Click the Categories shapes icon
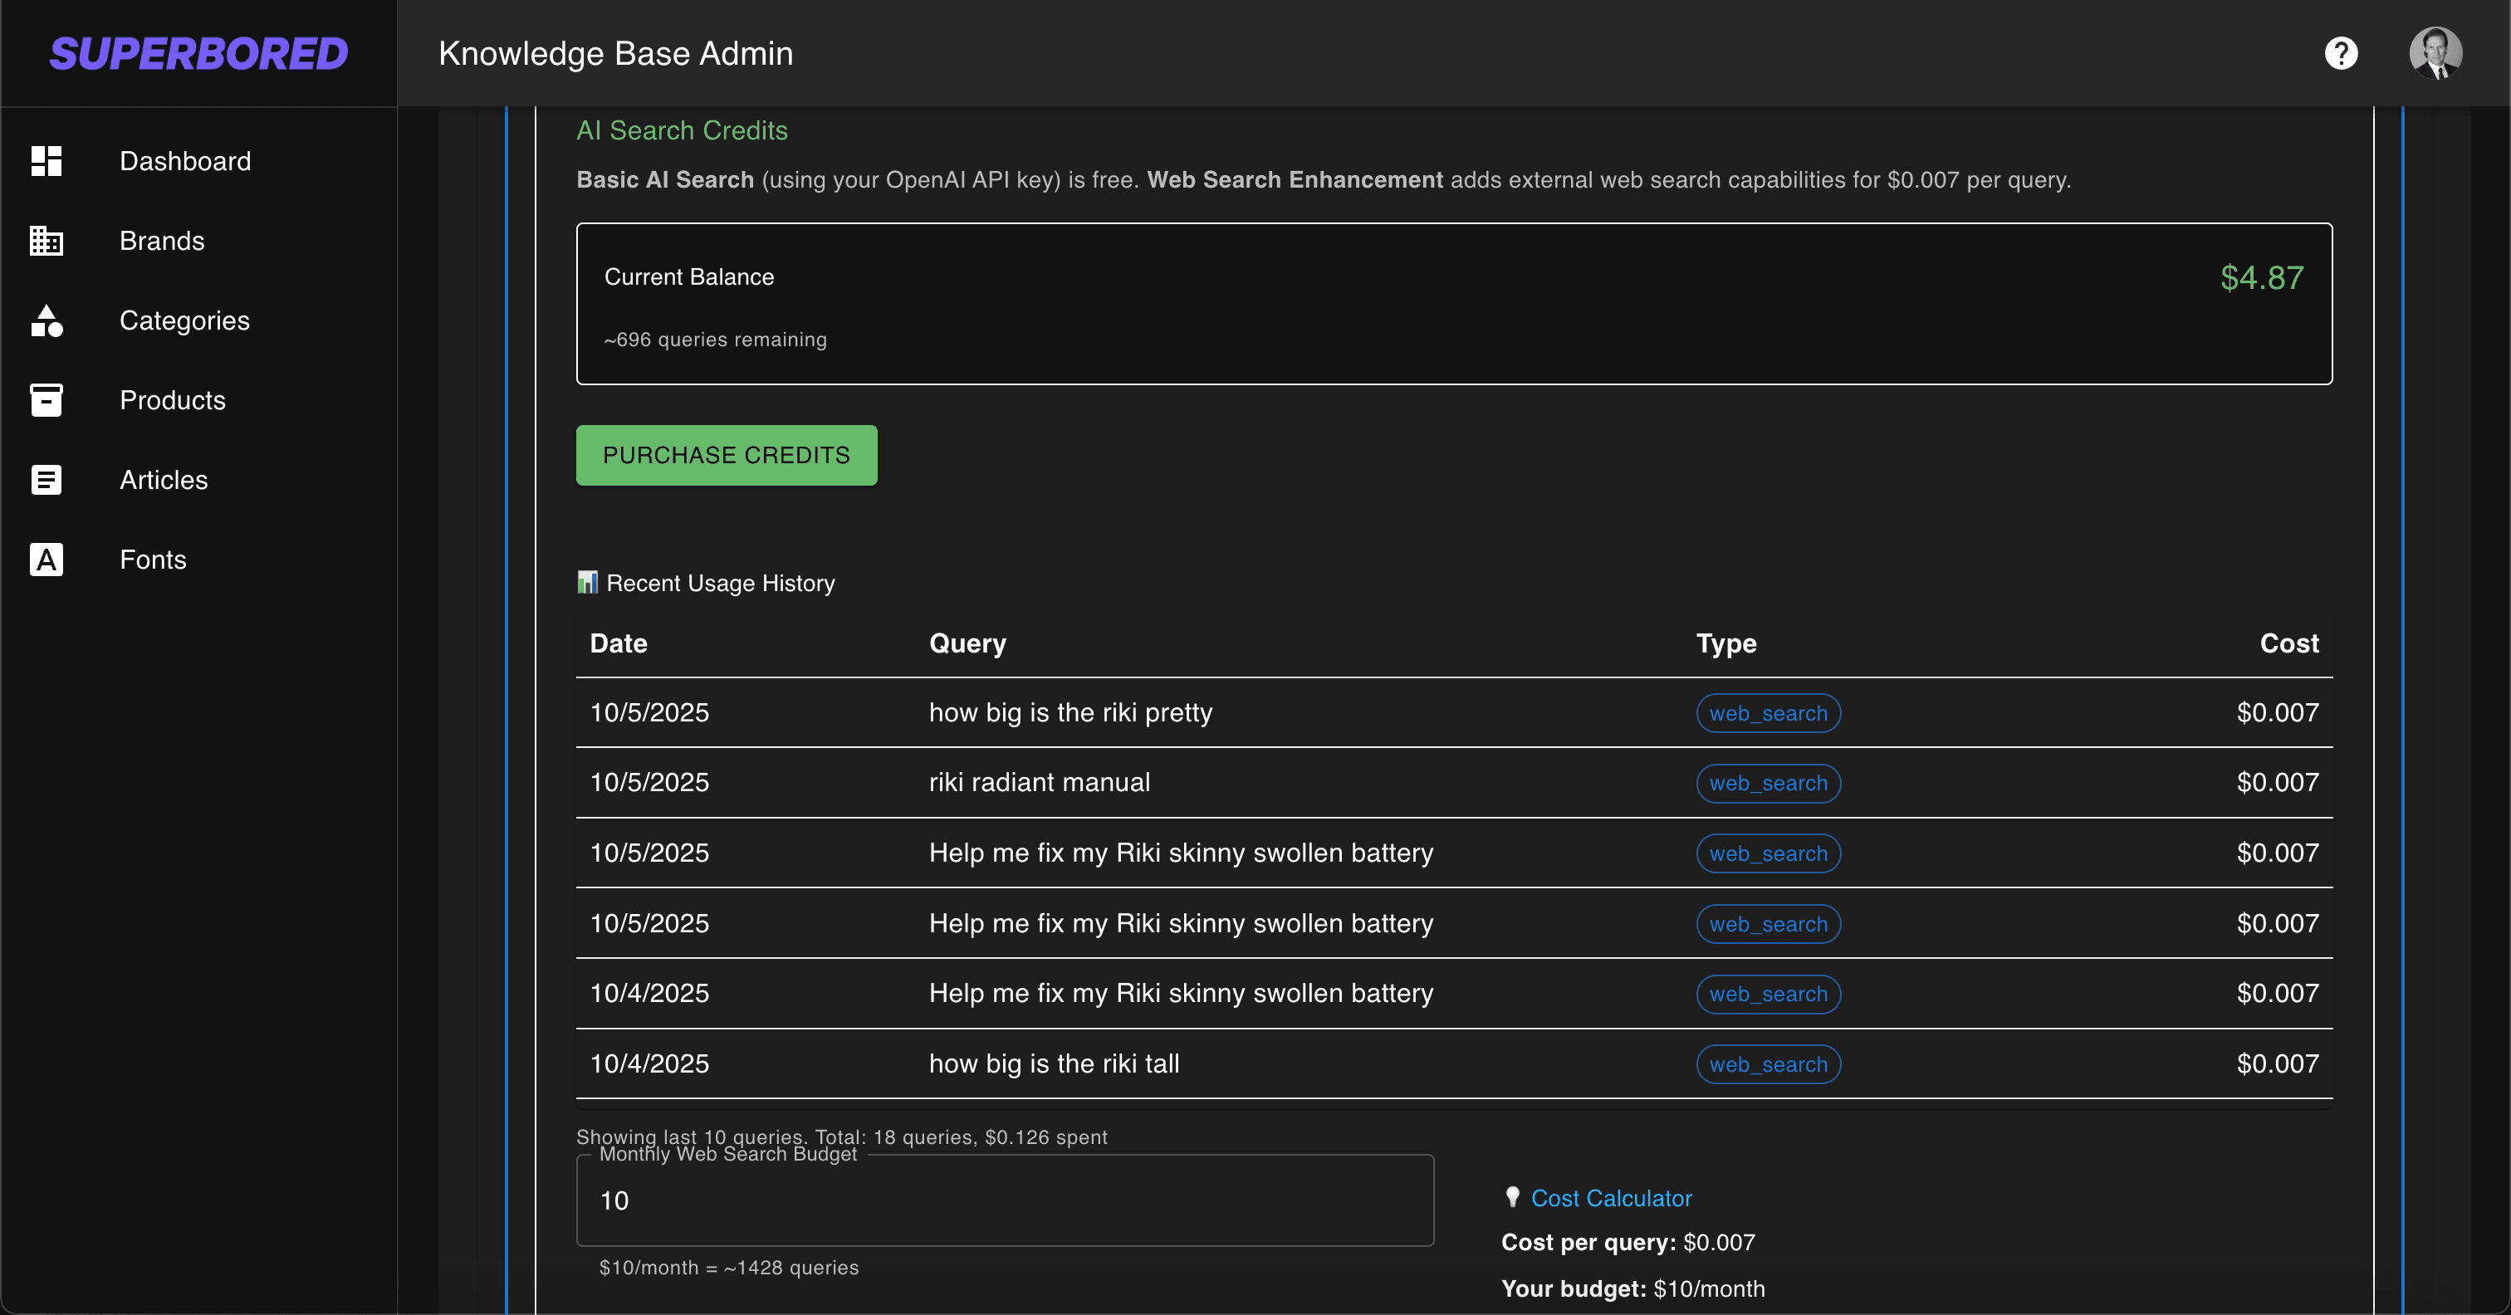Viewport: 2511px width, 1315px height. (46, 320)
